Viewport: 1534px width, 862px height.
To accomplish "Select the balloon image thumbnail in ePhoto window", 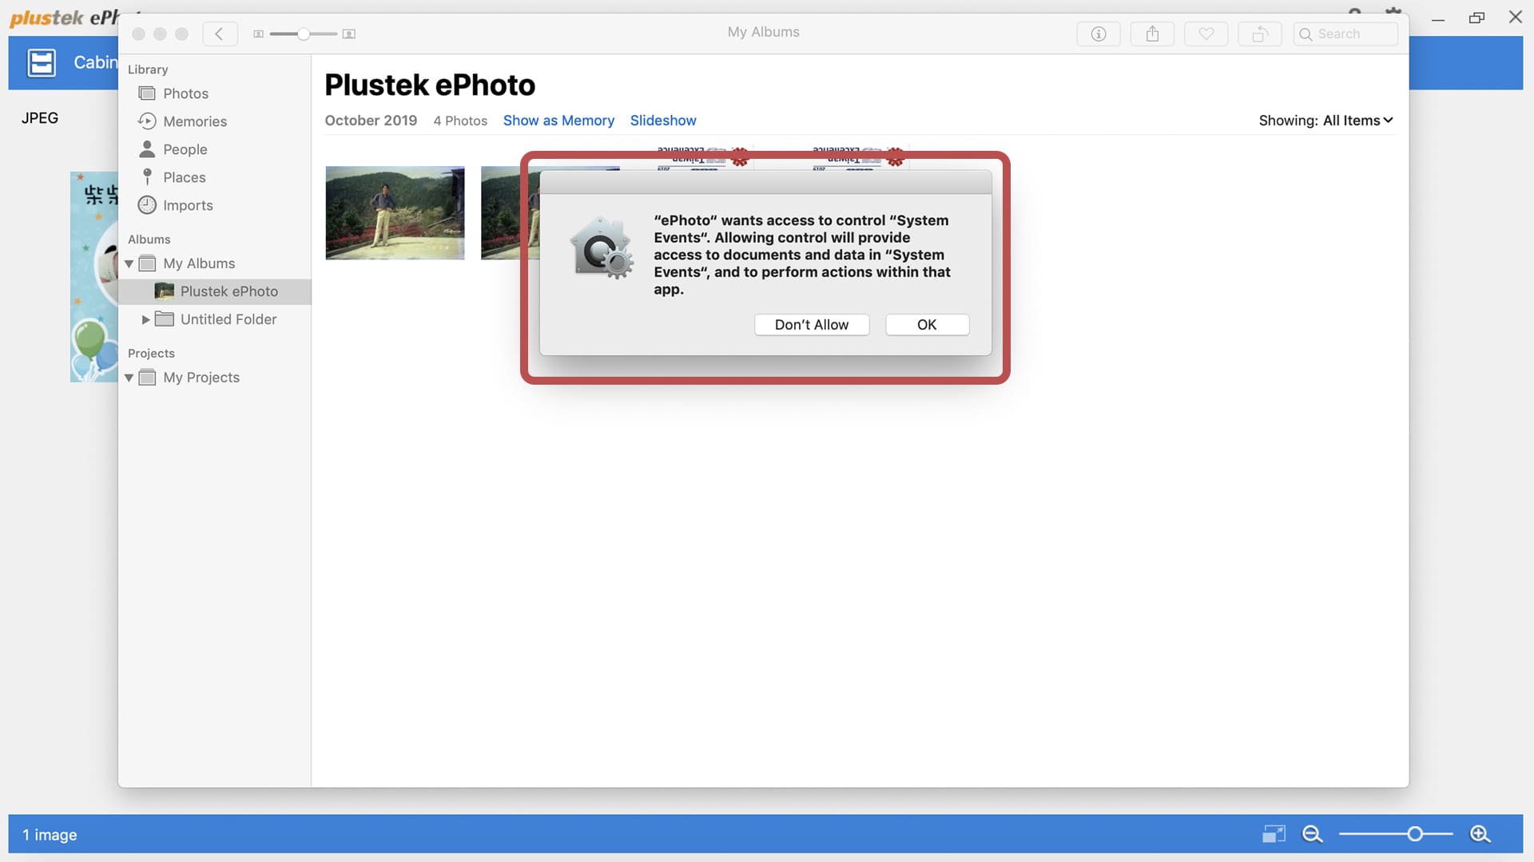I will click(94, 277).
